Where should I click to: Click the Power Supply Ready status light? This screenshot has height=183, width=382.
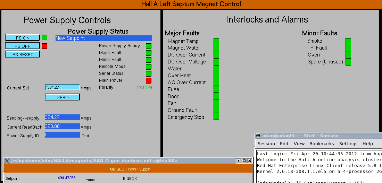(x=149, y=46)
